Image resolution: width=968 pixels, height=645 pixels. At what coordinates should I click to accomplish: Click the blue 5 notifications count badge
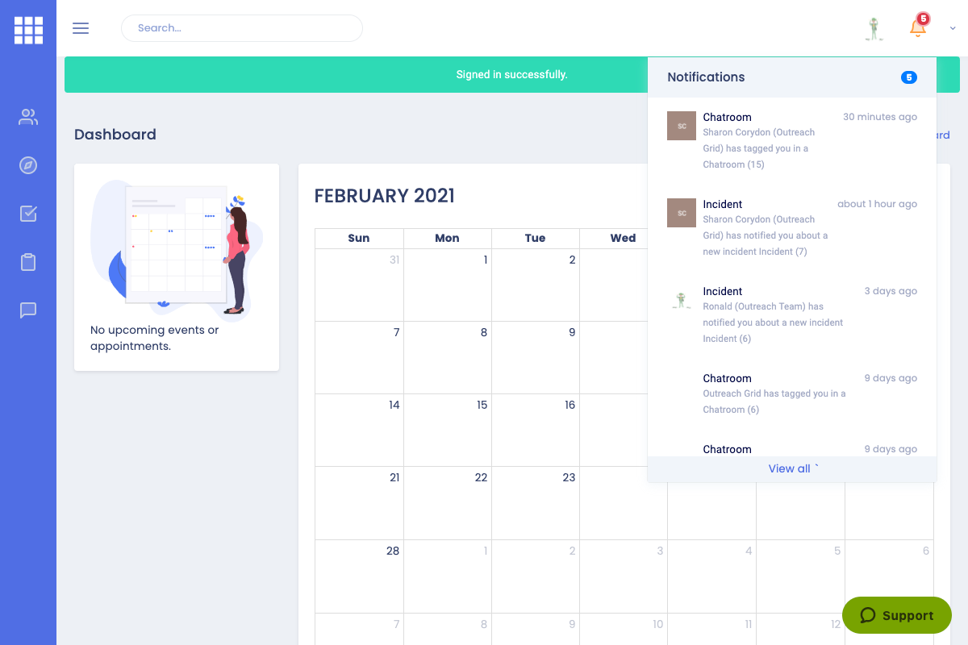click(x=909, y=77)
